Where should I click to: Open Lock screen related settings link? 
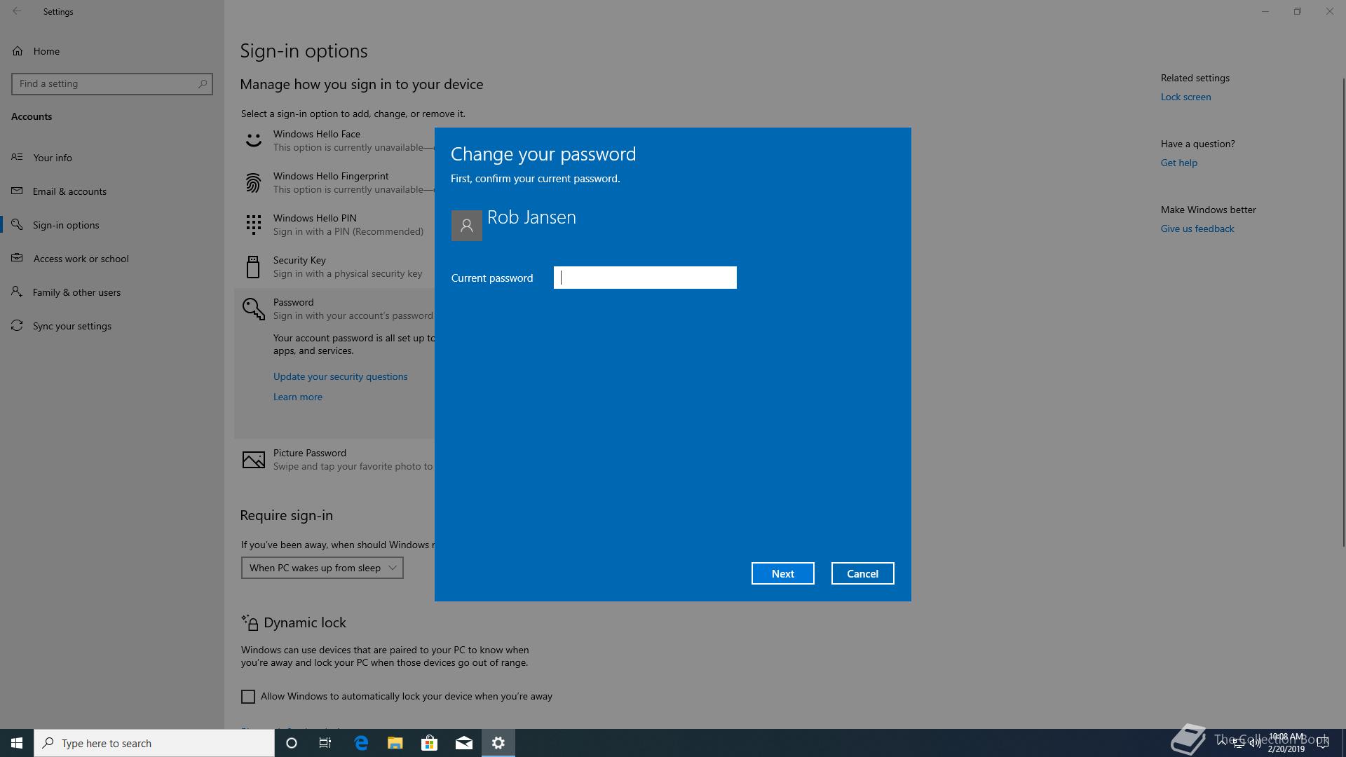tap(1185, 97)
